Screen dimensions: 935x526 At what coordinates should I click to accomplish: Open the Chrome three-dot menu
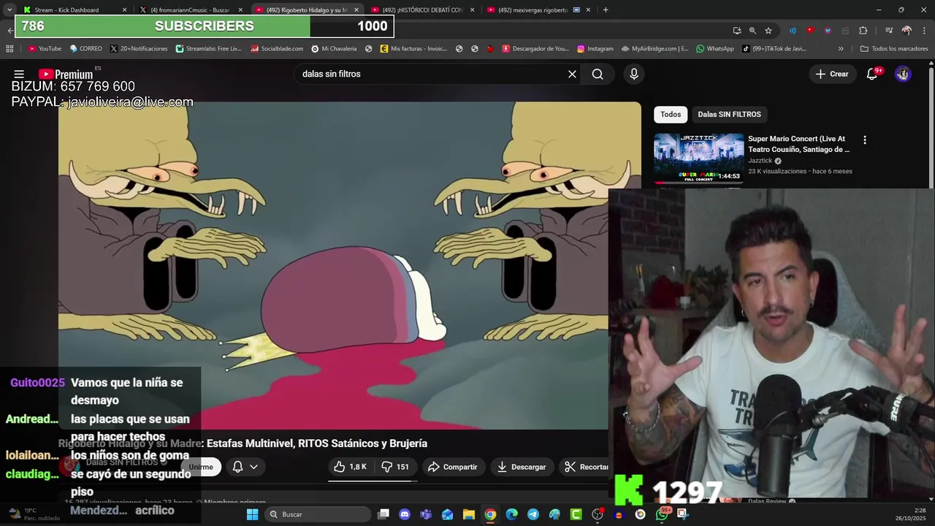click(x=924, y=30)
